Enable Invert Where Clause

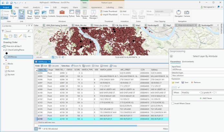click(173, 103)
